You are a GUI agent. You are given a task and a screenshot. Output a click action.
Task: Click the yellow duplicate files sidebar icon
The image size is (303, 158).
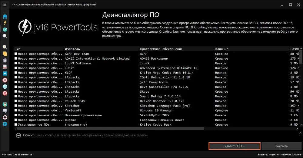tap(5, 54)
